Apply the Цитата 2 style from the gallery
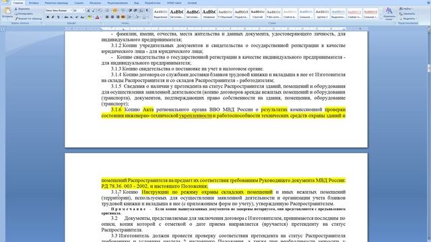 [322, 13]
